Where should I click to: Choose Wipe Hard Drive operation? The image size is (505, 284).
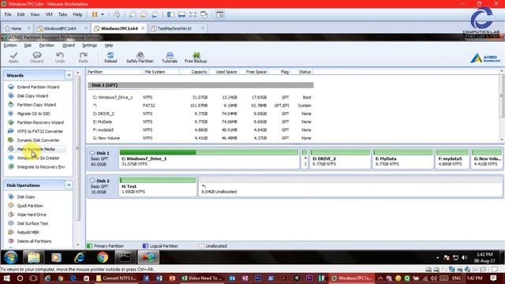pyautogui.click(x=32, y=215)
